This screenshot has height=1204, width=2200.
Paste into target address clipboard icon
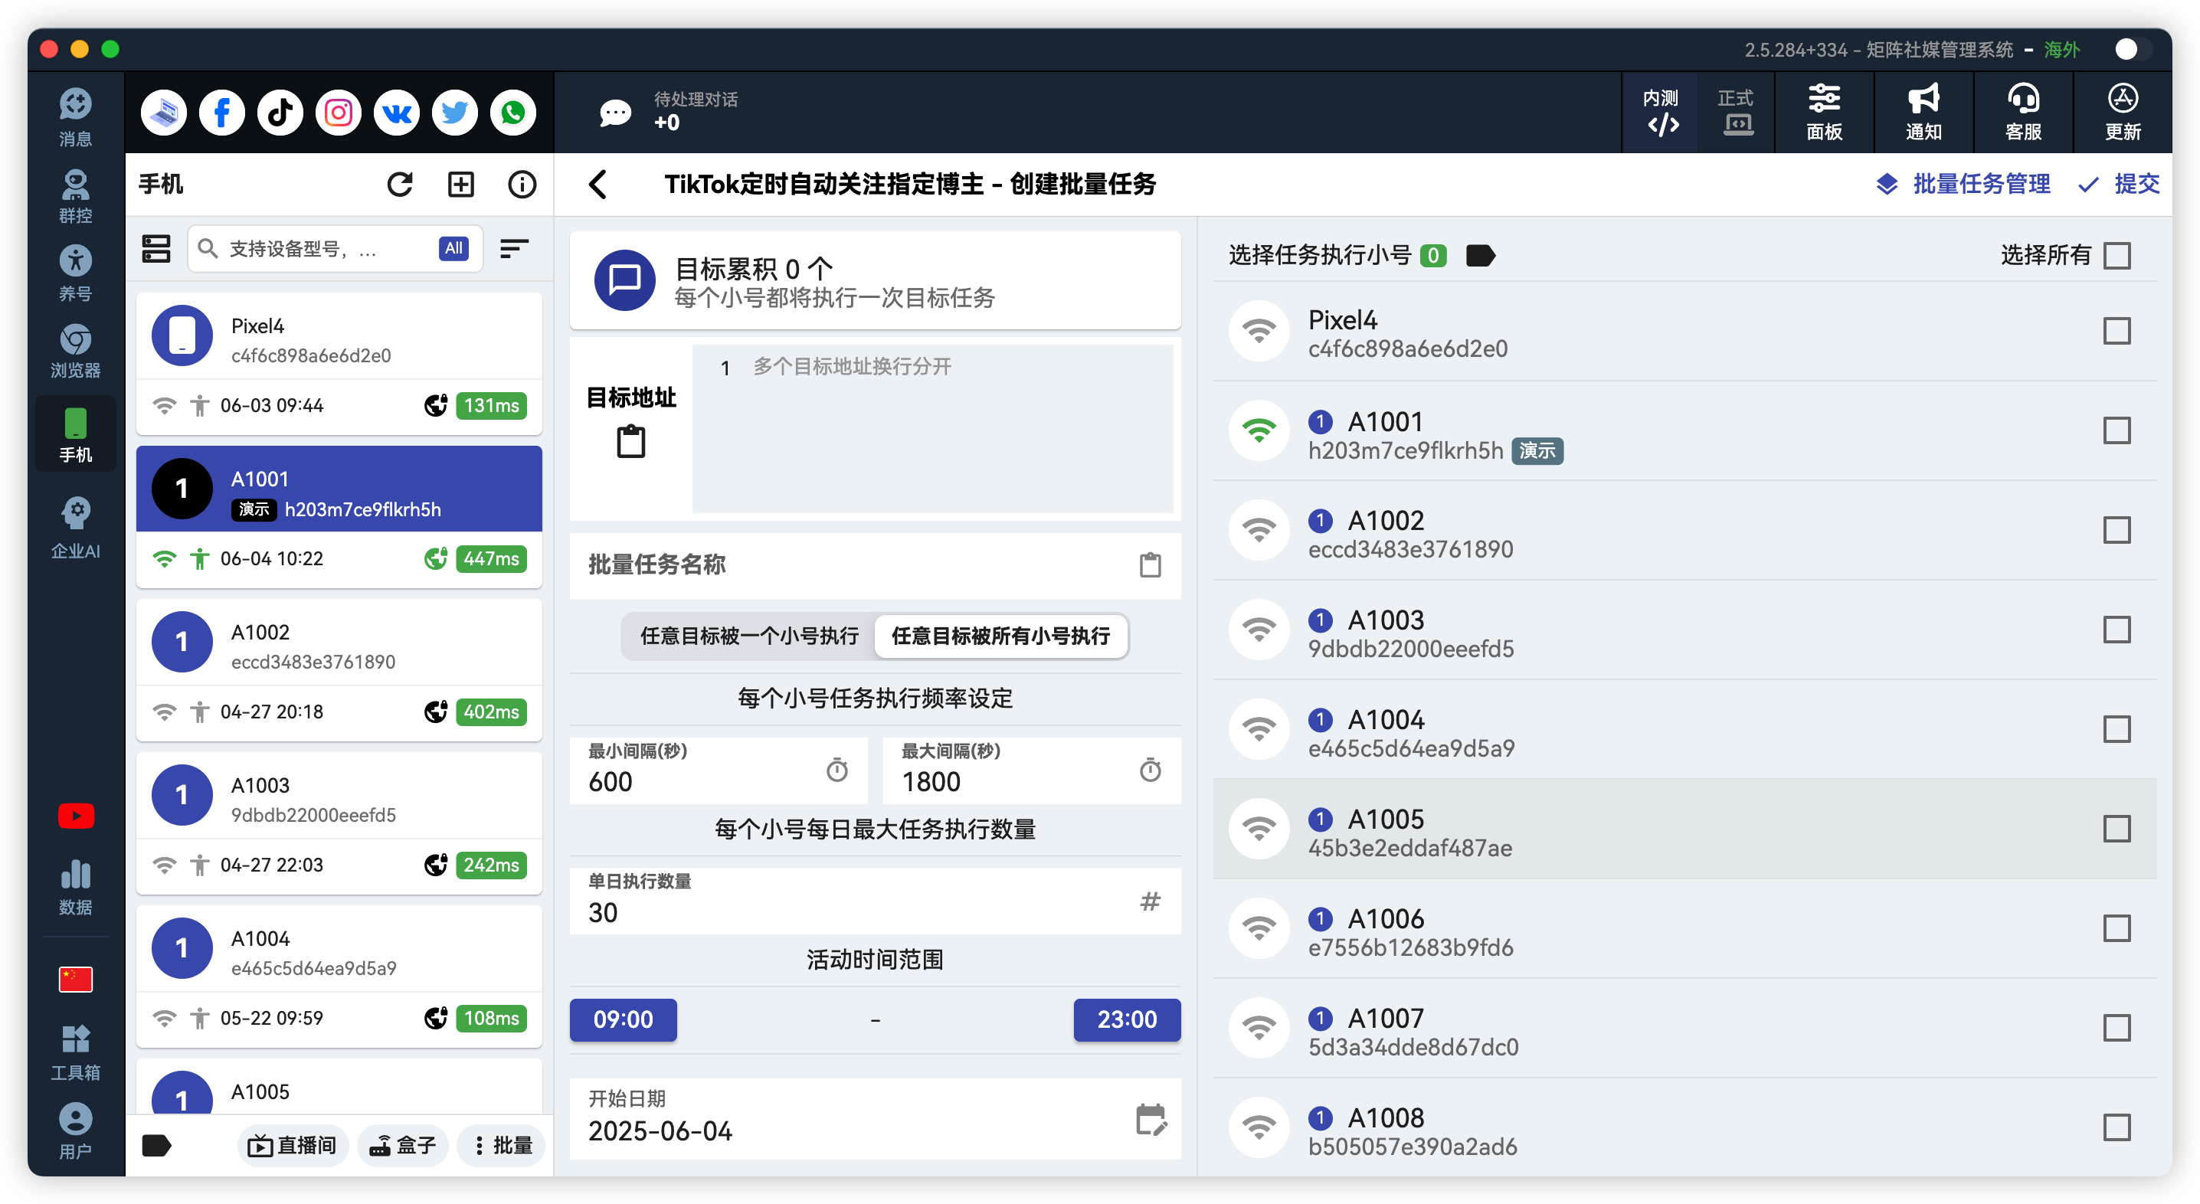pos(631,443)
